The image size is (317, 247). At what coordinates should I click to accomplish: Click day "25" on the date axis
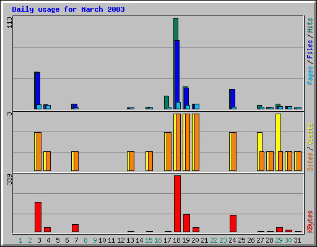(x=241, y=240)
